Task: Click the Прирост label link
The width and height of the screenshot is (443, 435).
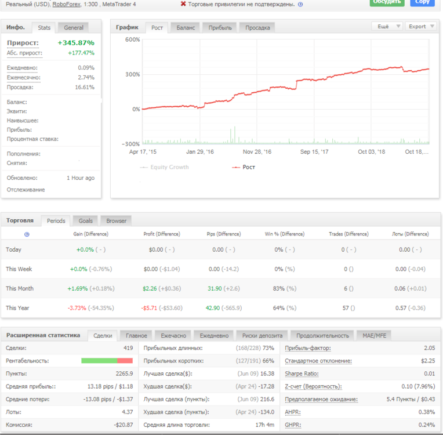Action: tap(23, 43)
